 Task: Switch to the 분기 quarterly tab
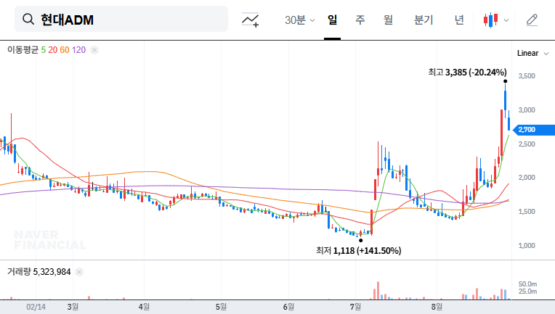point(424,20)
